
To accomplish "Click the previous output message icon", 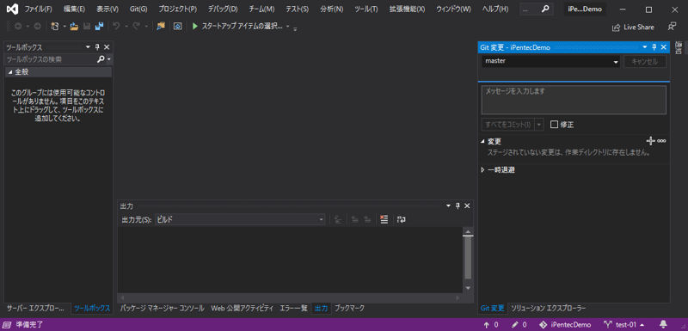I will [356, 219].
